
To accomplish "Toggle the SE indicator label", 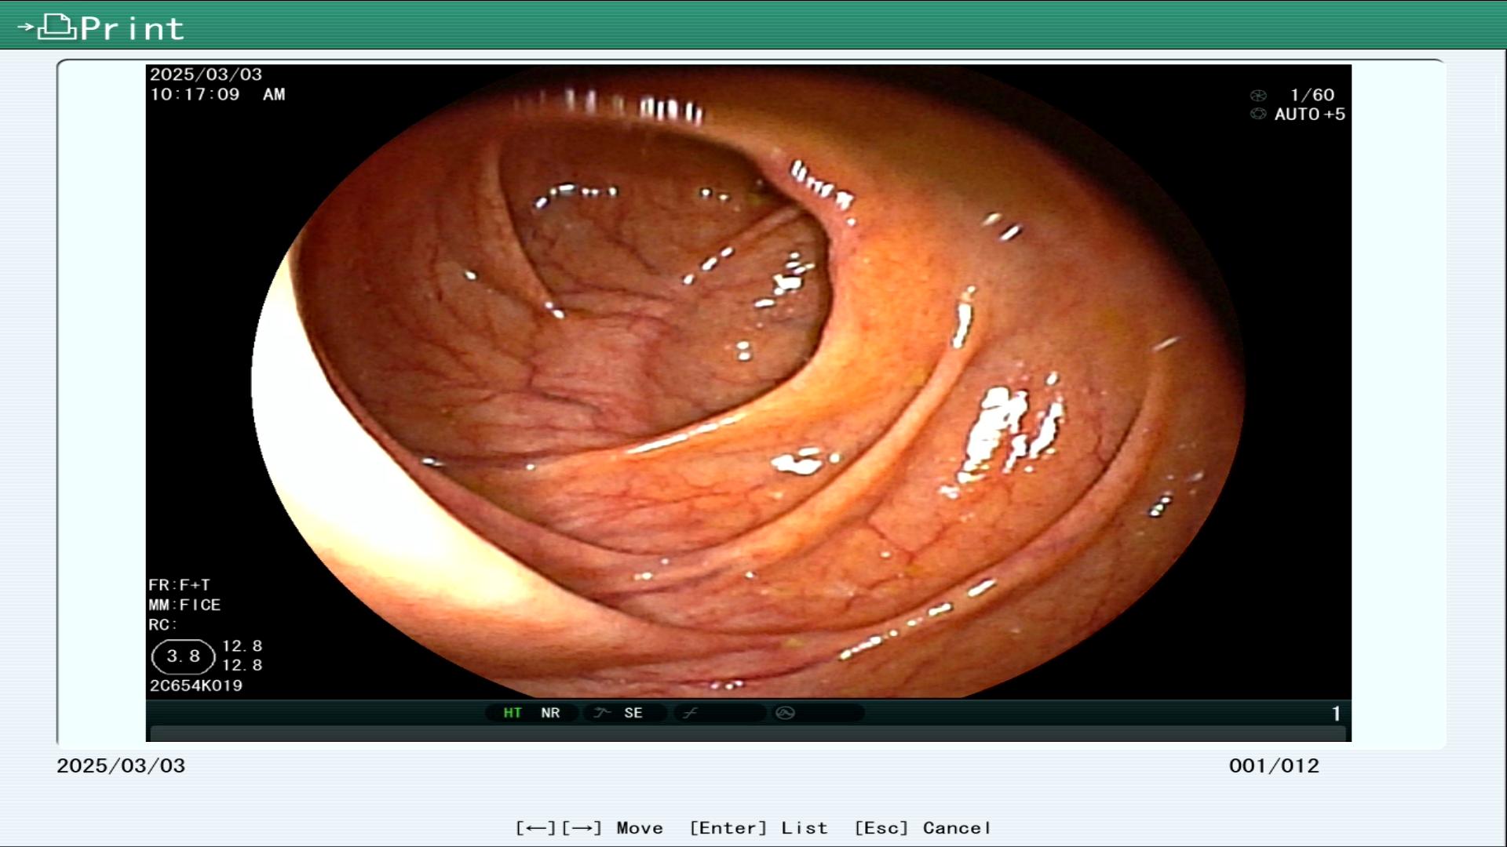I will click(633, 713).
